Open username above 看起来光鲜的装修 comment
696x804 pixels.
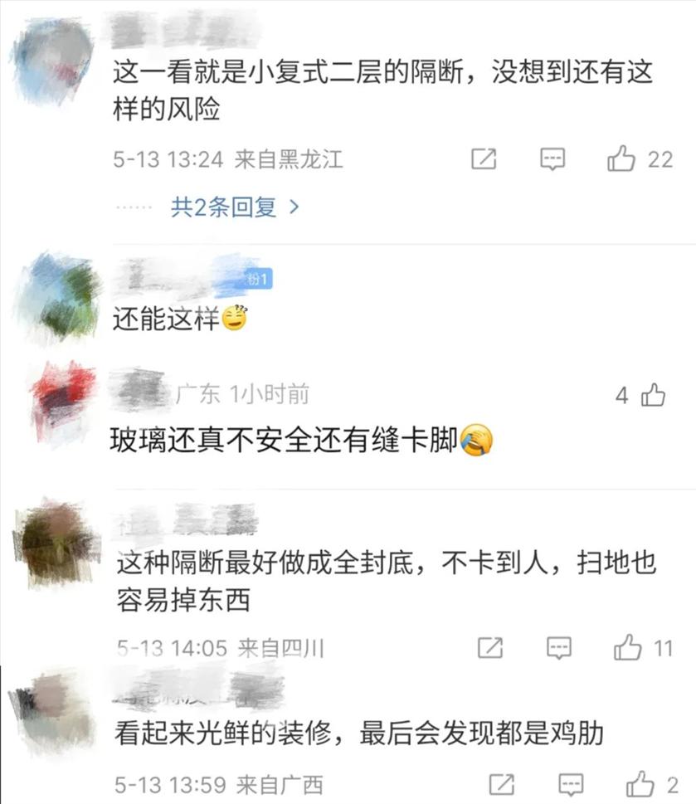pos(199,689)
